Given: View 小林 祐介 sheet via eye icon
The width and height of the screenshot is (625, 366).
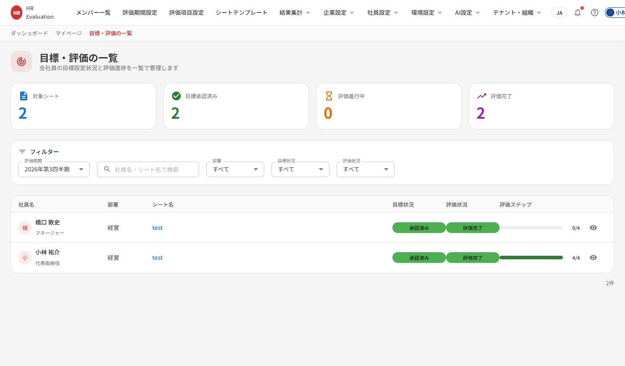Looking at the screenshot, I should (x=593, y=258).
